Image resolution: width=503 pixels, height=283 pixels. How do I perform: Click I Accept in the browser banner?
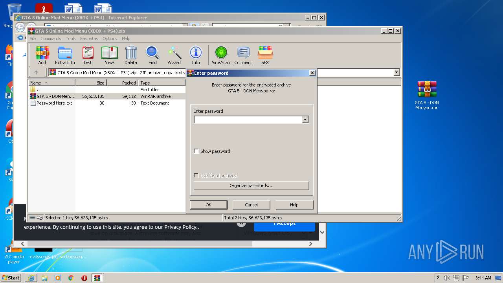[x=285, y=224]
